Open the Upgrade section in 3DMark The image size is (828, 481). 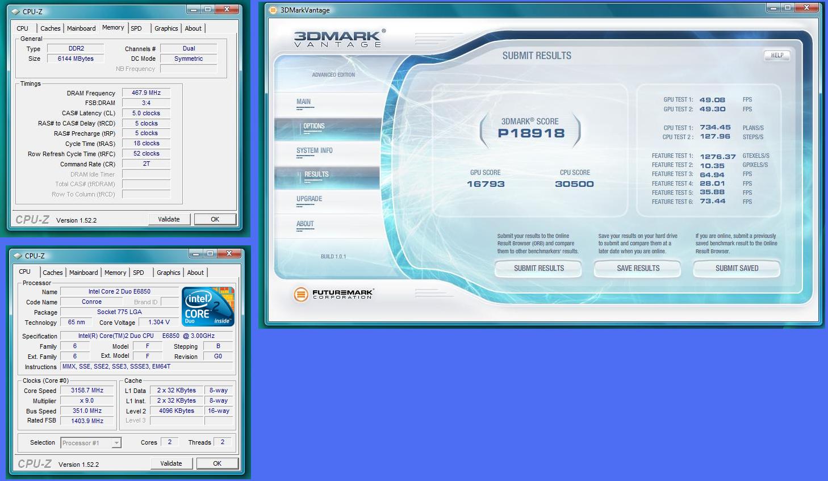click(x=309, y=199)
